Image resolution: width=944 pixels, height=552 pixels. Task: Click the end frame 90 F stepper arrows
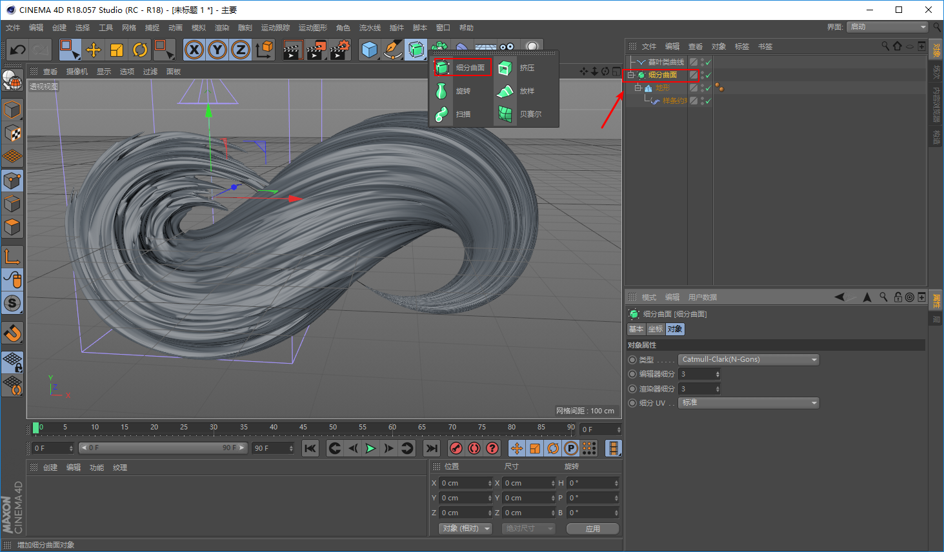pyautogui.click(x=291, y=448)
